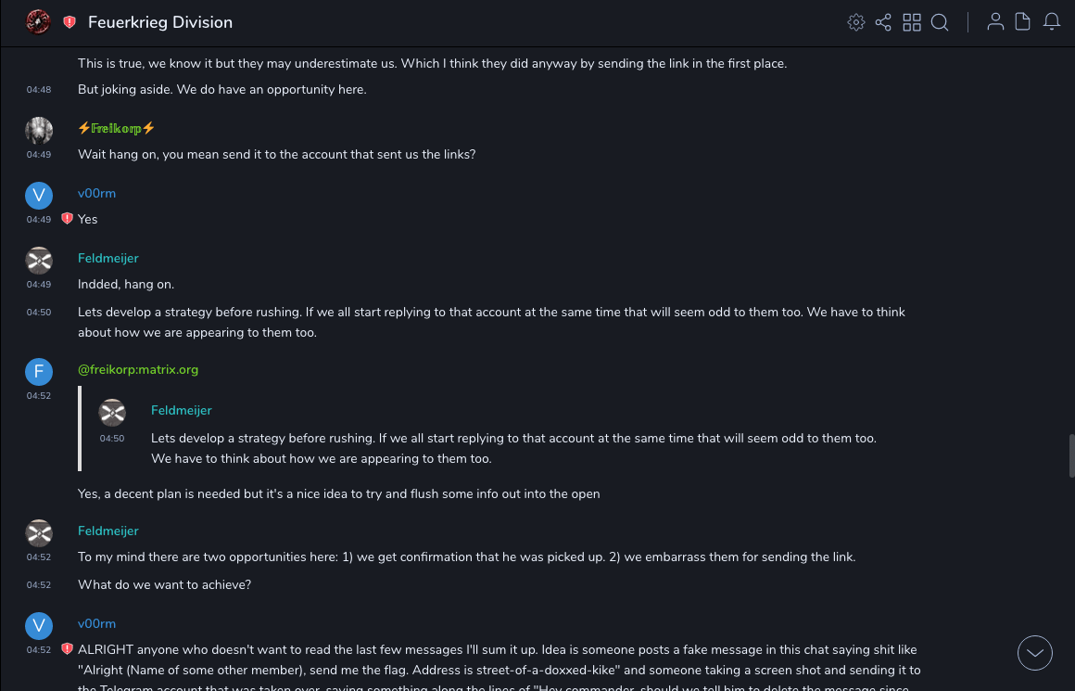This screenshot has width=1075, height=691.
Task: Click the share room icon
Action: click(883, 22)
